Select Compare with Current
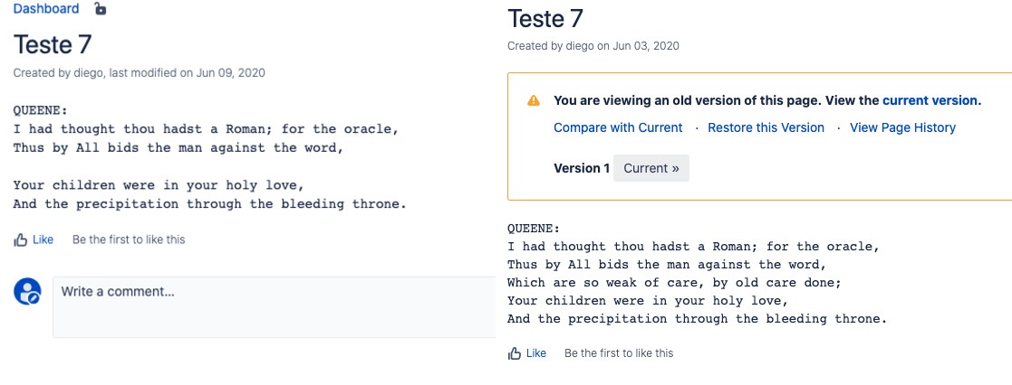Viewport: 1012px width, 385px height. [x=618, y=127]
